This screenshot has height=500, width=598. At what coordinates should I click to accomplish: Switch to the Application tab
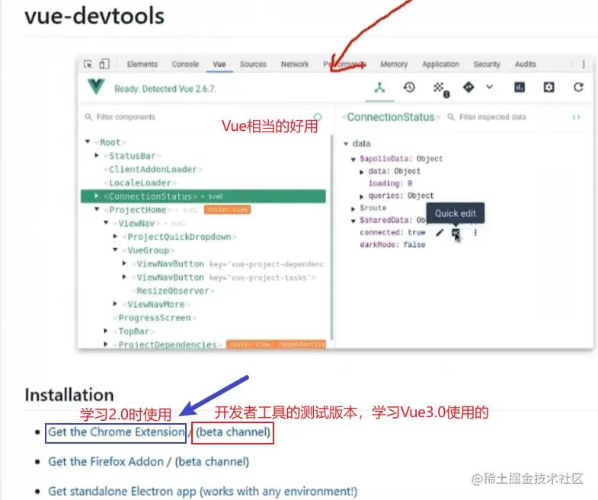pyautogui.click(x=440, y=64)
